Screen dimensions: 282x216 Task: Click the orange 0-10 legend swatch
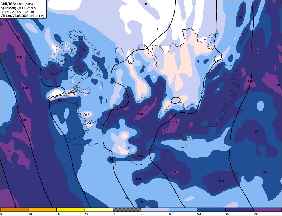point(14,209)
